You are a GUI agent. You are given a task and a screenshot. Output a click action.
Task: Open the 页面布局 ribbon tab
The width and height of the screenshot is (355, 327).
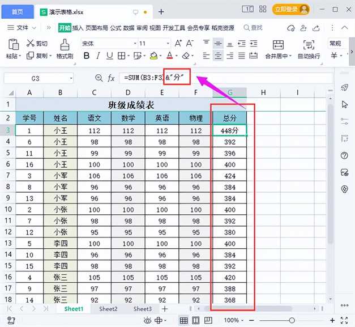pos(97,28)
